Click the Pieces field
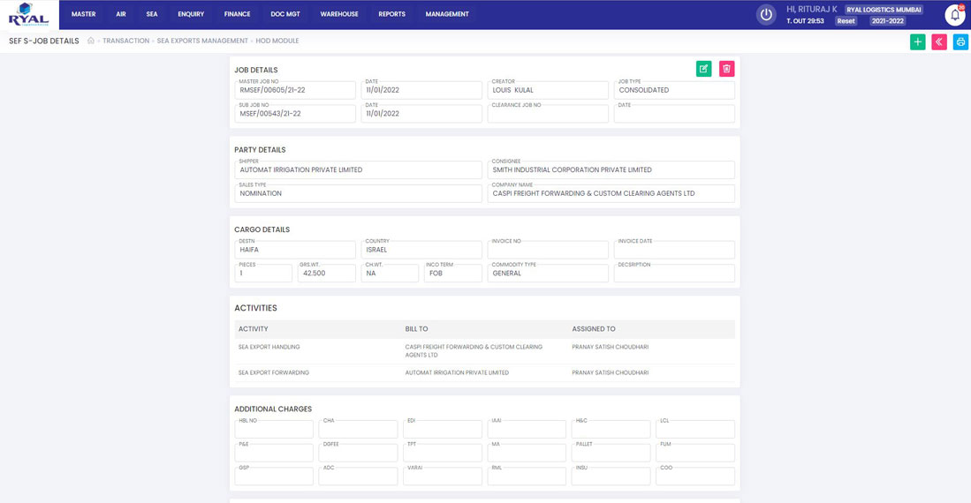971x503 pixels. 263,274
